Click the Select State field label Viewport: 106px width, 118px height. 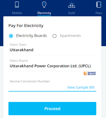point(18,45)
